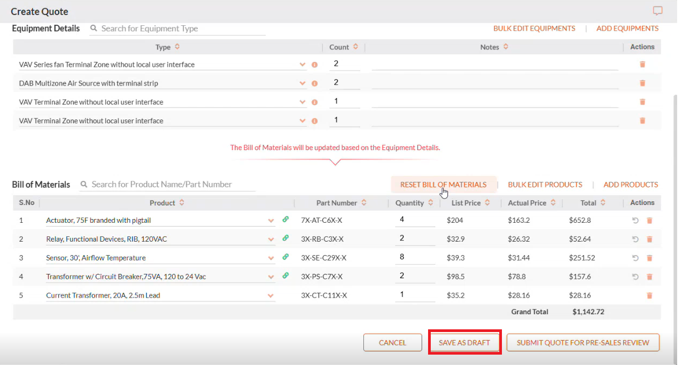The width and height of the screenshot is (682, 367).
Task: Edit quantity field for Actuator row
Action: pyautogui.click(x=415, y=220)
